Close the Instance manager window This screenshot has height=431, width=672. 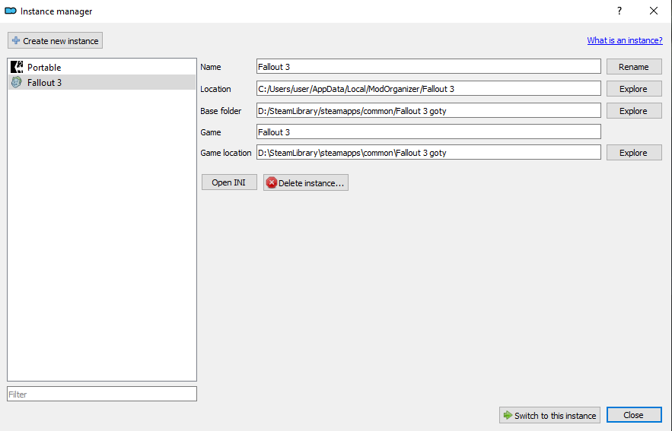(654, 11)
